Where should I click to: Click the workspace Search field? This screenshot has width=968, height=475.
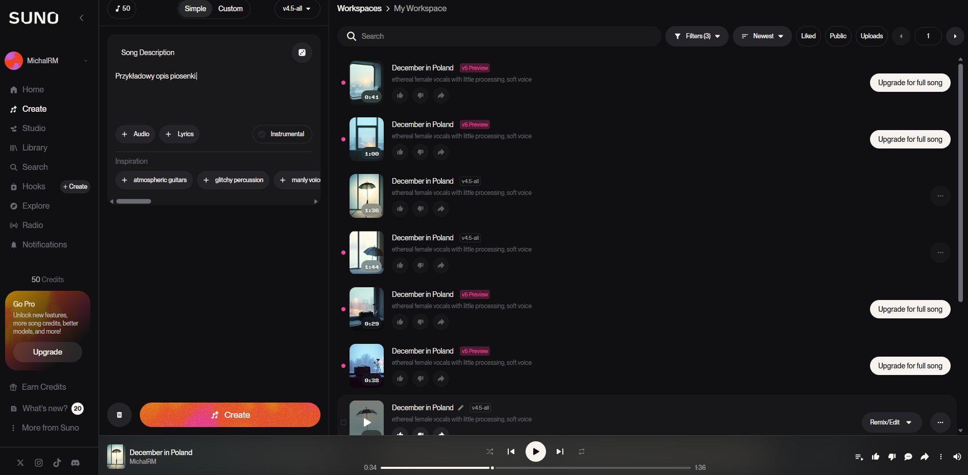499,36
